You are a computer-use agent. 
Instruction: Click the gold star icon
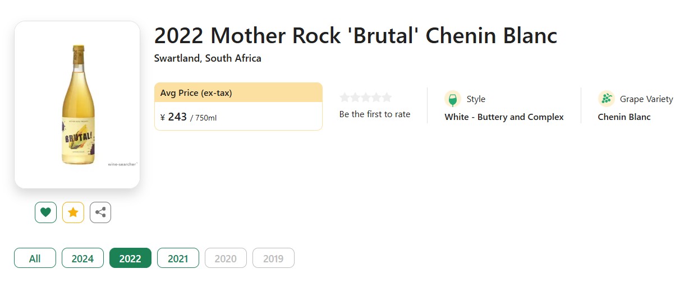(73, 212)
